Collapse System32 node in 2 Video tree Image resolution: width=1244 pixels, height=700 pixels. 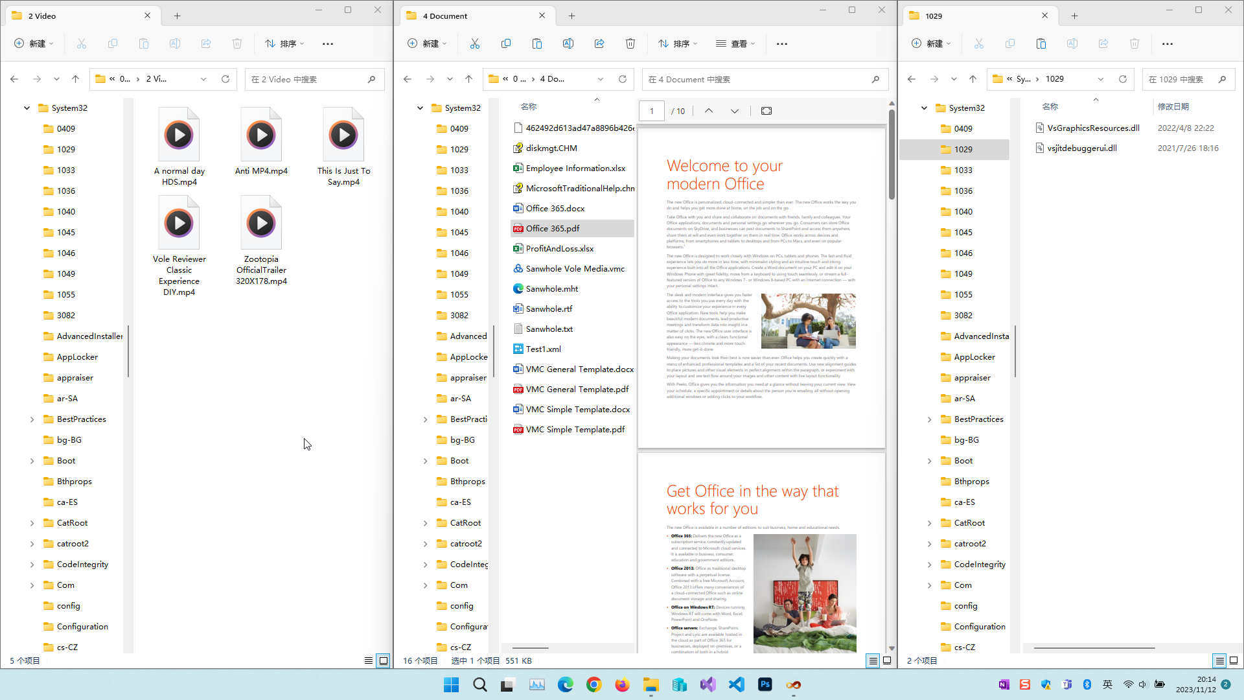click(27, 108)
